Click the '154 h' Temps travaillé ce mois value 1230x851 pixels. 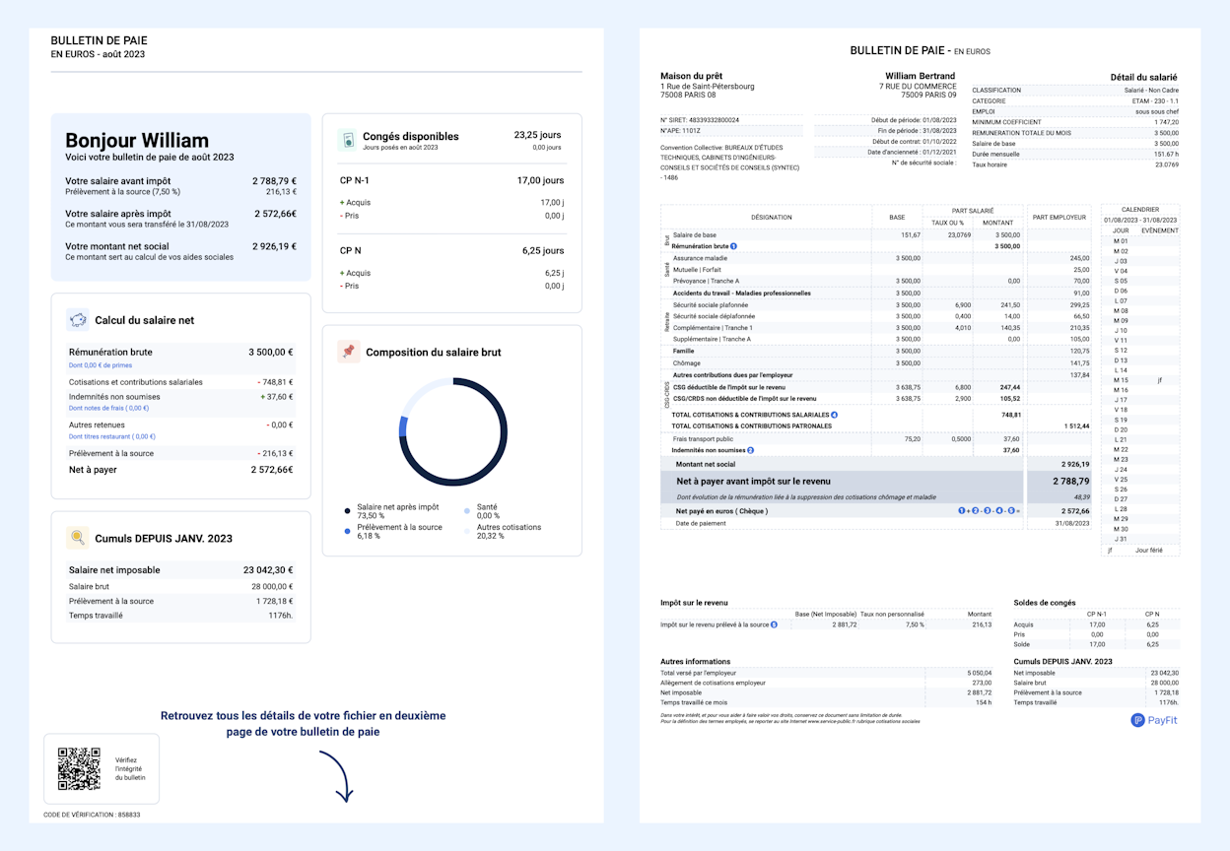click(984, 702)
